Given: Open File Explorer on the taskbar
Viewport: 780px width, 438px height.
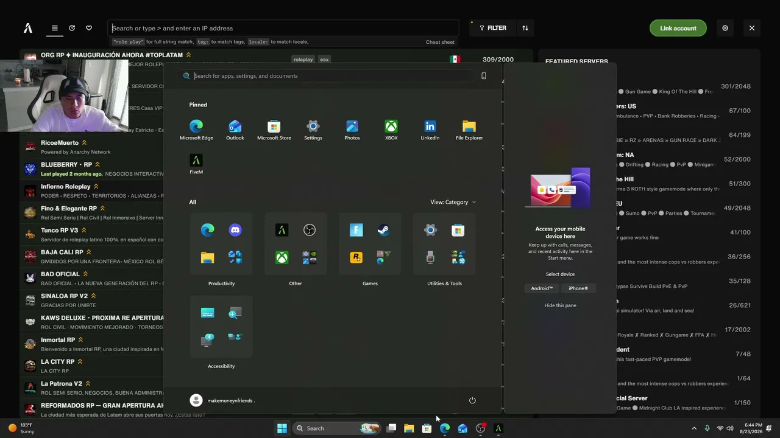Looking at the screenshot, I should coord(409,428).
